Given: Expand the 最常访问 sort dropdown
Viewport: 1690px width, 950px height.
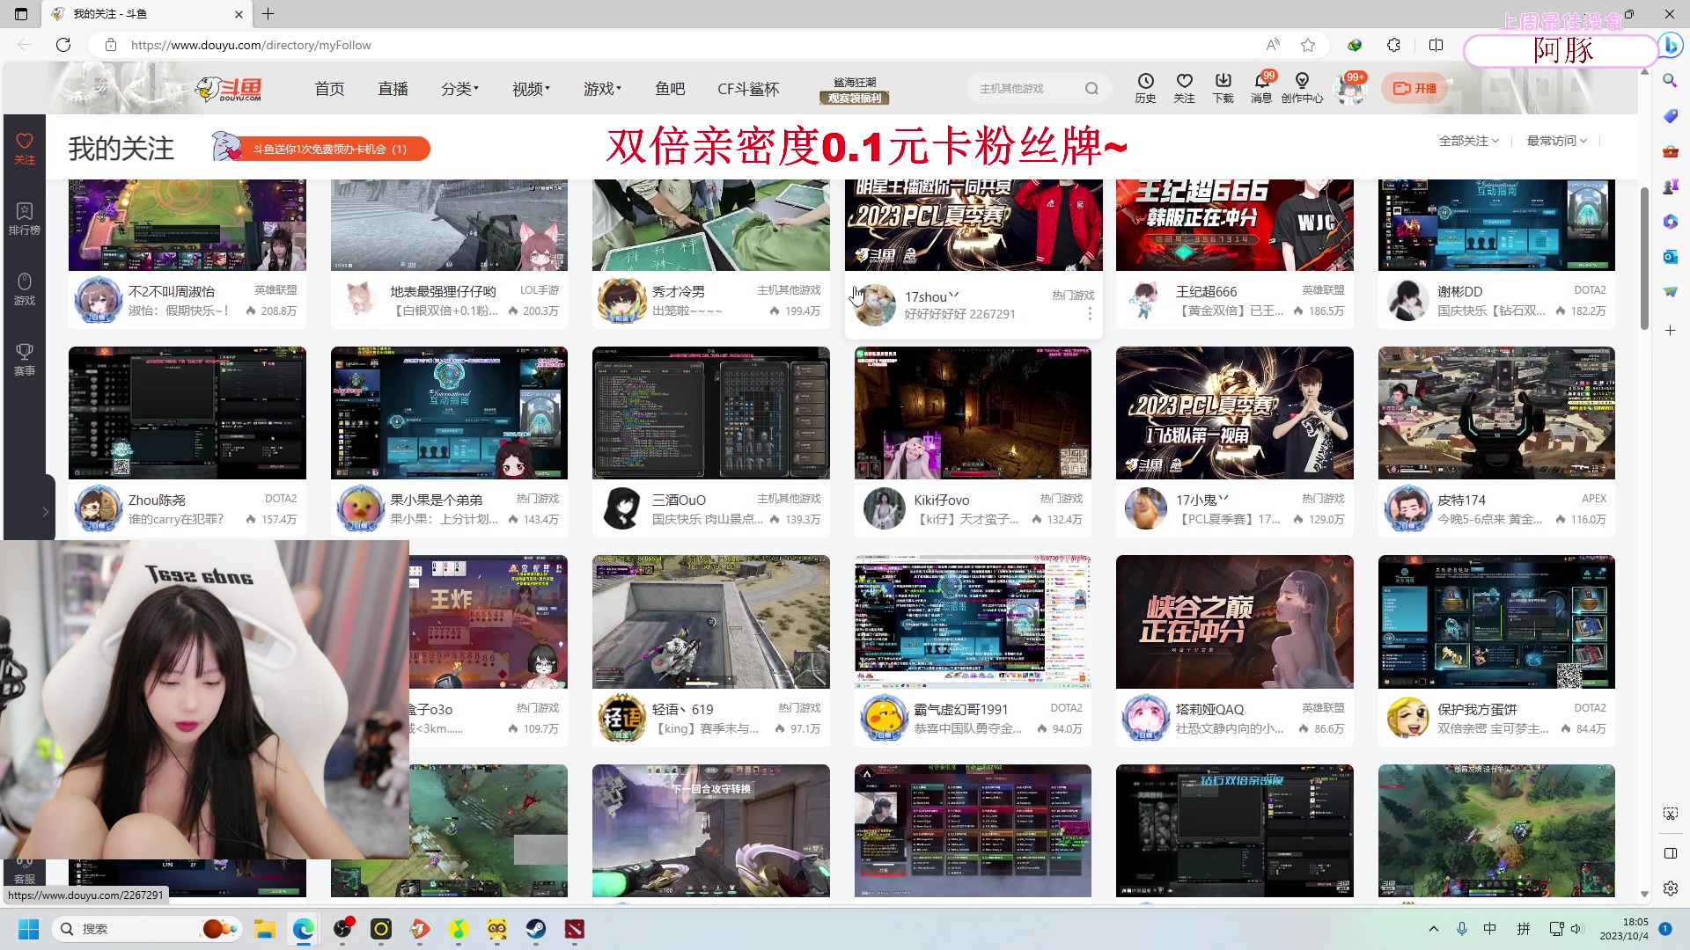Looking at the screenshot, I should coord(1556,141).
